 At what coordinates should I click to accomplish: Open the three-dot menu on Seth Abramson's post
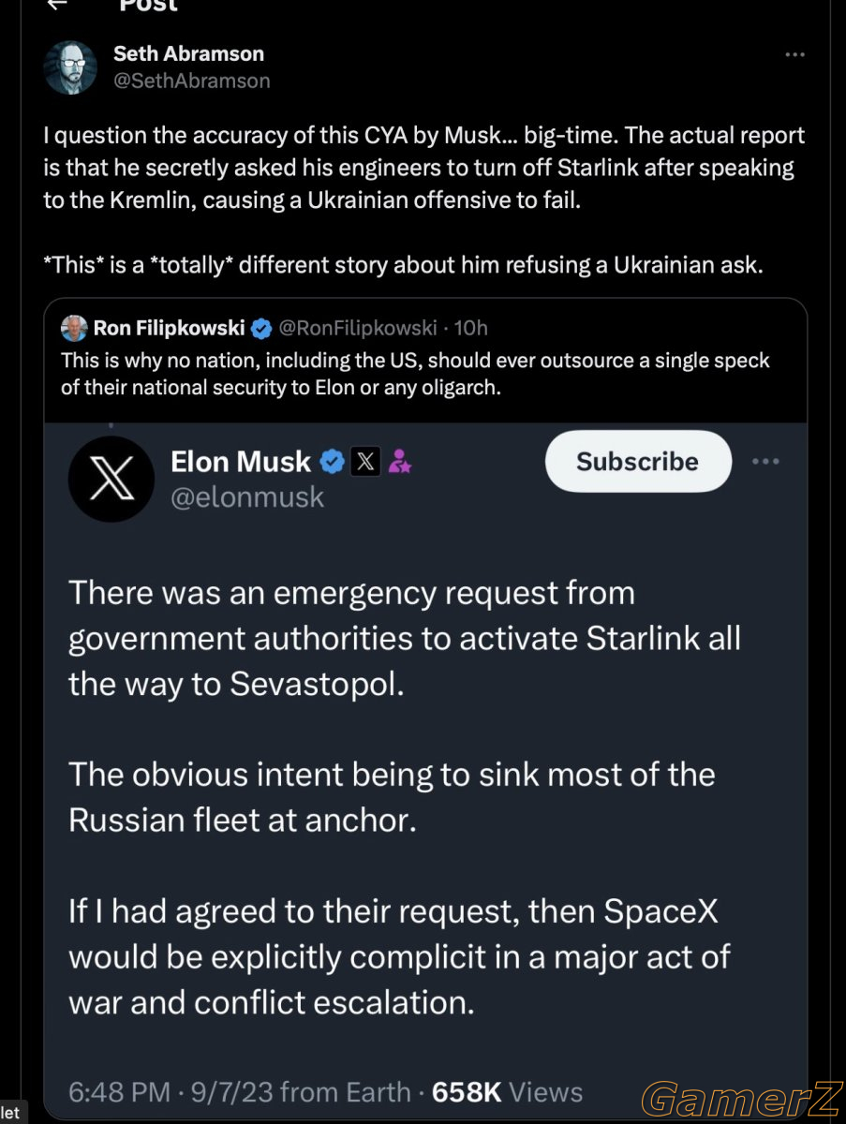pyautogui.click(x=794, y=55)
